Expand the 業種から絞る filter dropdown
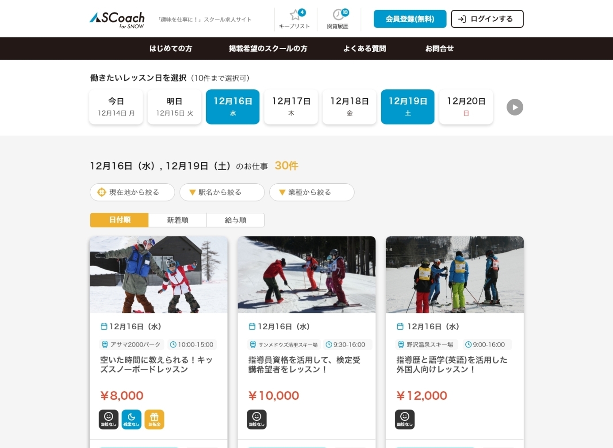The height and width of the screenshot is (448, 613). point(311,192)
